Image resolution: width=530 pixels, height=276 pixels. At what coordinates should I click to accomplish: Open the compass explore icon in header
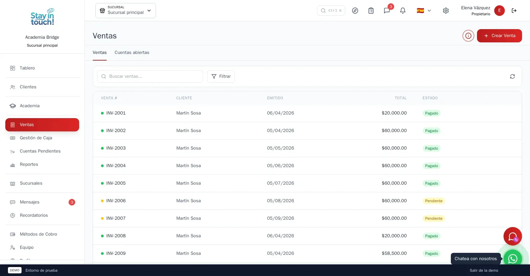355,11
